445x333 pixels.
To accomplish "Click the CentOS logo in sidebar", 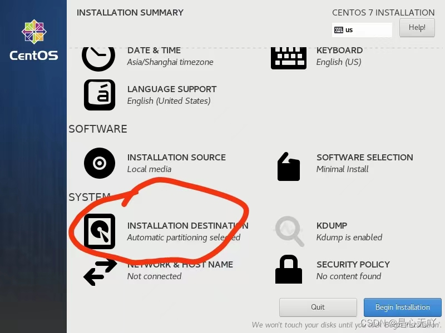I will point(34,39).
